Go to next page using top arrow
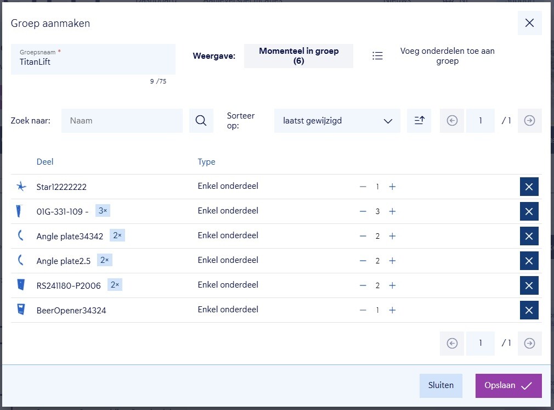Screen dimensions: 554x410 (x=529, y=121)
